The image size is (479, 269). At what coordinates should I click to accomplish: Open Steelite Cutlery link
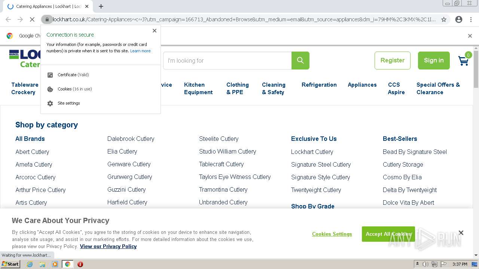point(219,139)
